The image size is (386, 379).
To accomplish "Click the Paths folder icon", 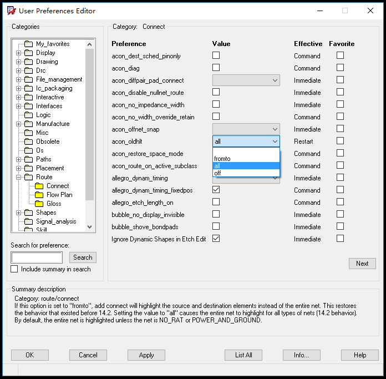I will click(28, 159).
